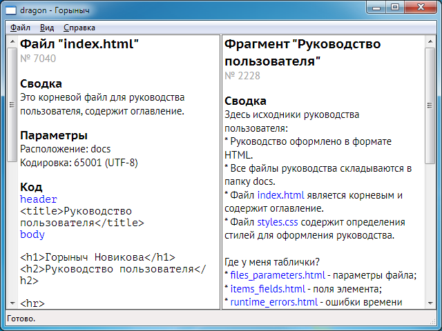The height and width of the screenshot is (331, 442).
Task: Click left pane scrollbar up arrow
Action: tap(12, 41)
